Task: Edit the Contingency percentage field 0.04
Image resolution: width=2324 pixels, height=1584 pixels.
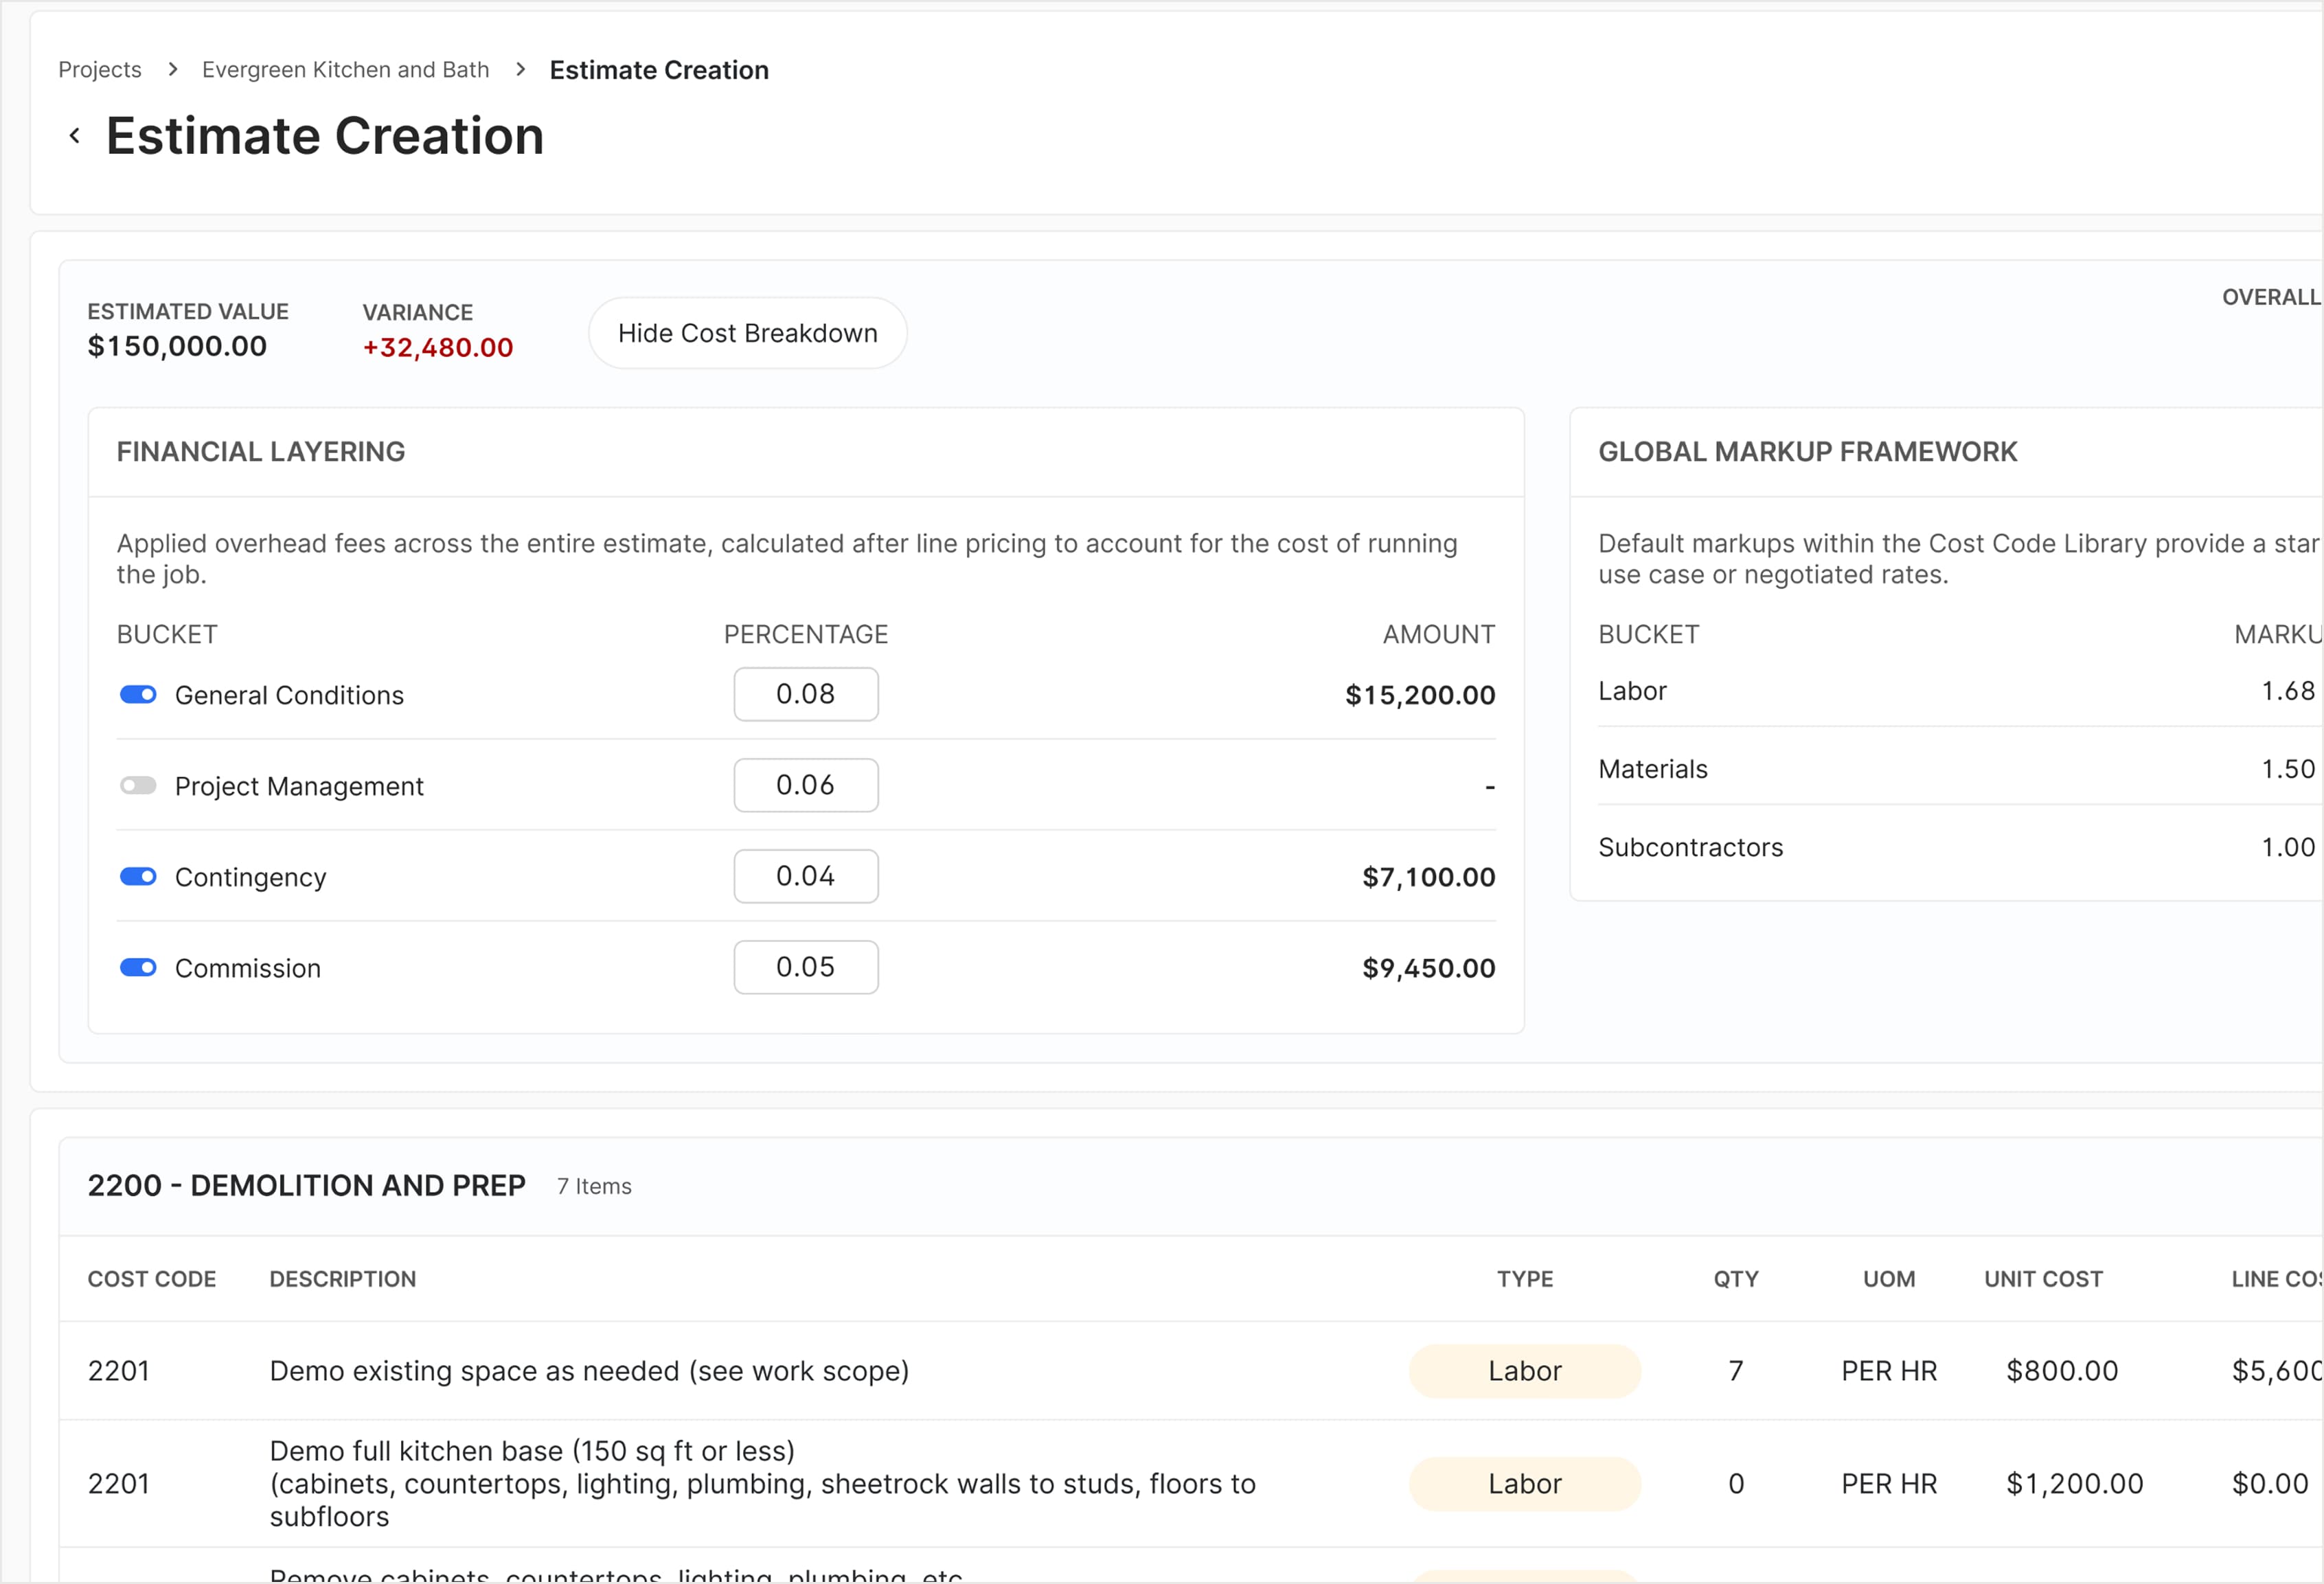Action: click(x=806, y=876)
